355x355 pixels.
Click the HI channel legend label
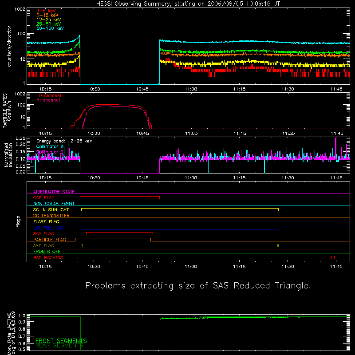pos(48,100)
